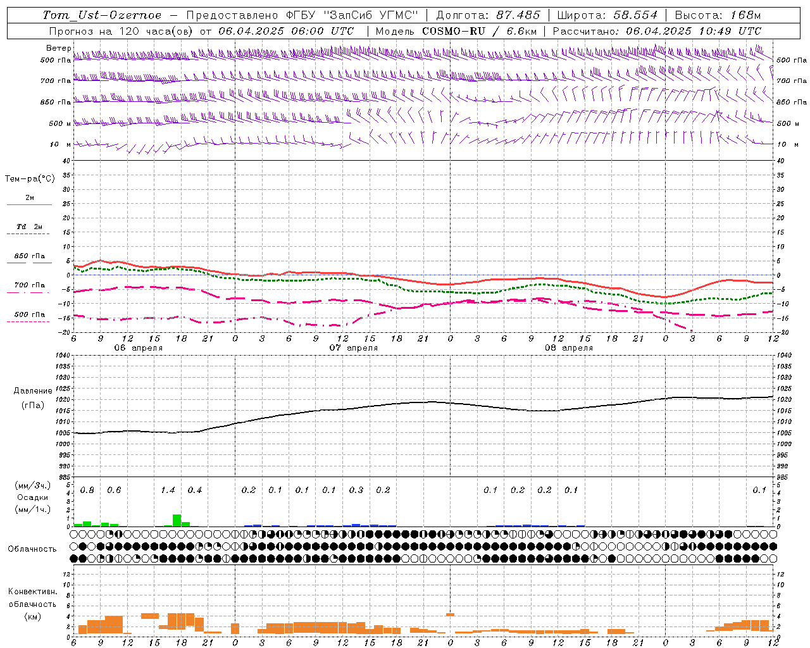Click the 'Высота: 168м' field

718,15
